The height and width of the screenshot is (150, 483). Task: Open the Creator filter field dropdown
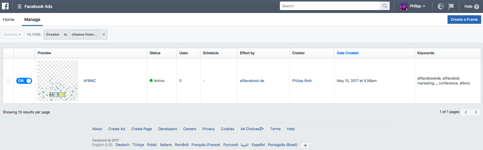[53, 34]
